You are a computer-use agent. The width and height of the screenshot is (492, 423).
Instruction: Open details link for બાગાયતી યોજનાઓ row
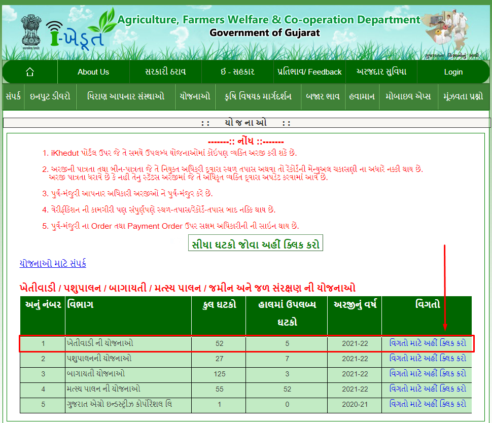coord(428,373)
